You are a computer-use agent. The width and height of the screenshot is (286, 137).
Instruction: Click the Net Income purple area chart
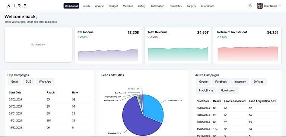pos(108,55)
